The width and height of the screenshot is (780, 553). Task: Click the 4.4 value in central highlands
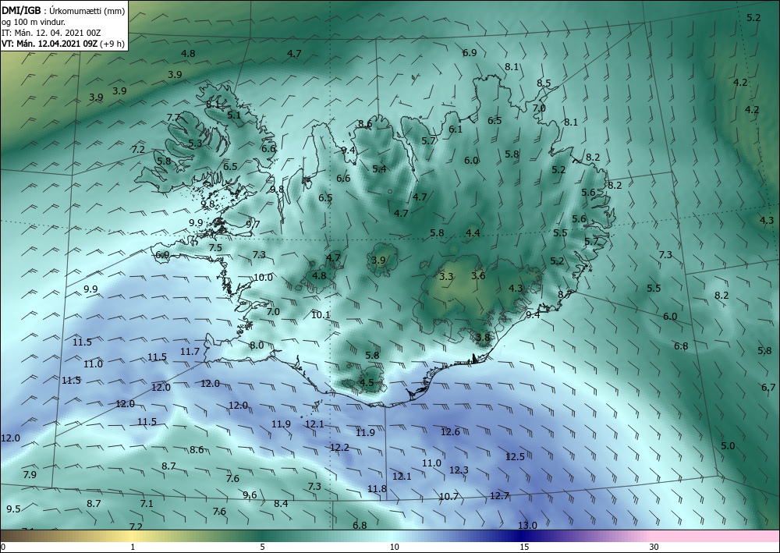coord(473,232)
